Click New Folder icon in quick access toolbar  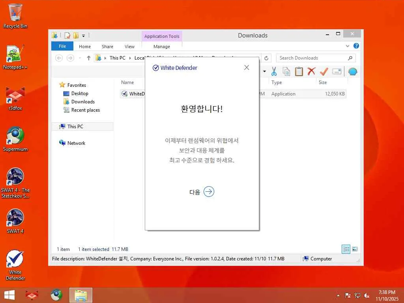click(76, 35)
